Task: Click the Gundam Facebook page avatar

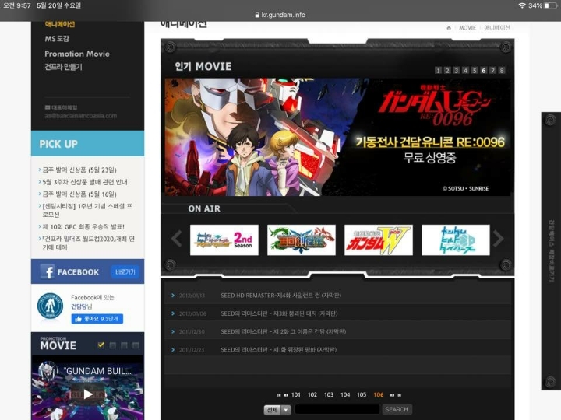Action: tap(50, 306)
